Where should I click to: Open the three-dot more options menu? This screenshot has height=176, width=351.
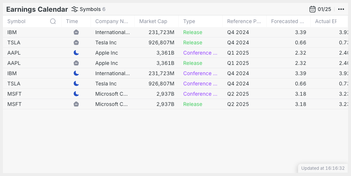[341, 9]
